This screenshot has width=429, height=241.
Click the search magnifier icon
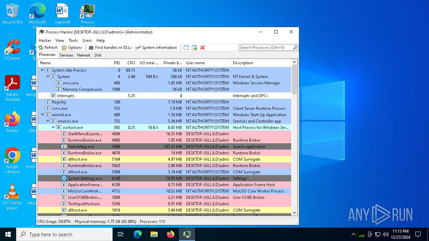295,48
